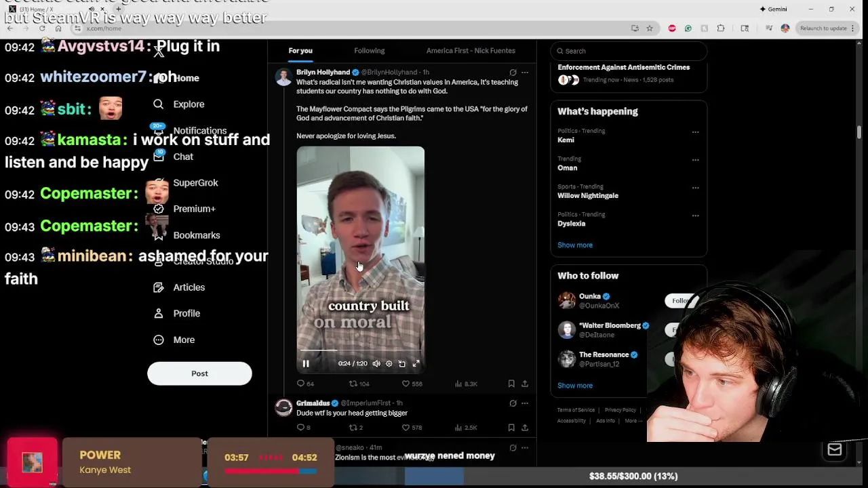
Task: Focus the X Search field
Action: pos(629,51)
